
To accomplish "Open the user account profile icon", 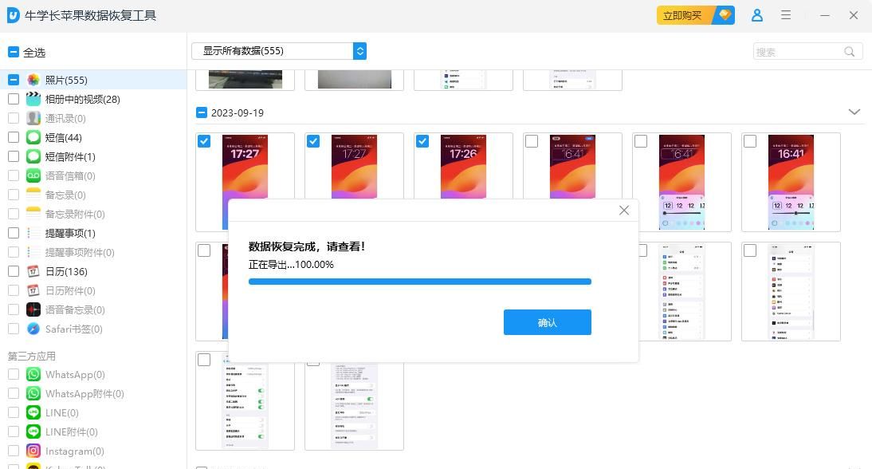I will 757,15.
